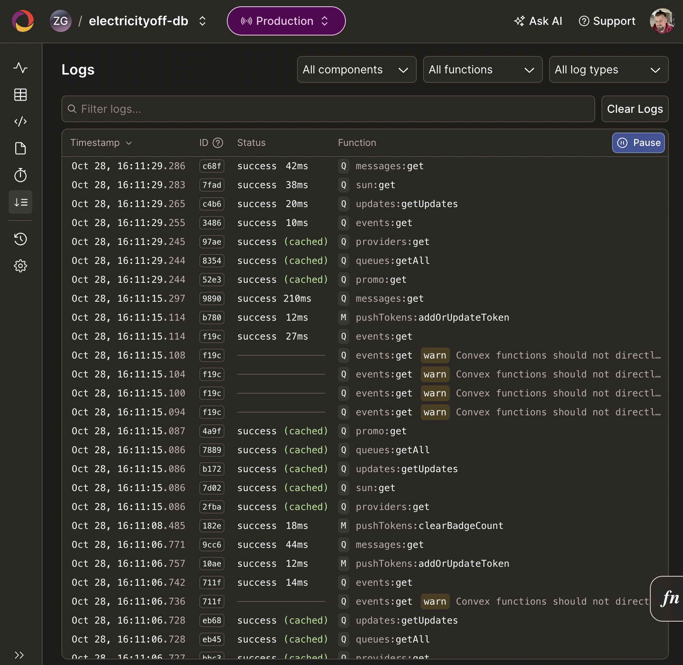Pause the live log stream
The width and height of the screenshot is (683, 665).
(x=638, y=143)
